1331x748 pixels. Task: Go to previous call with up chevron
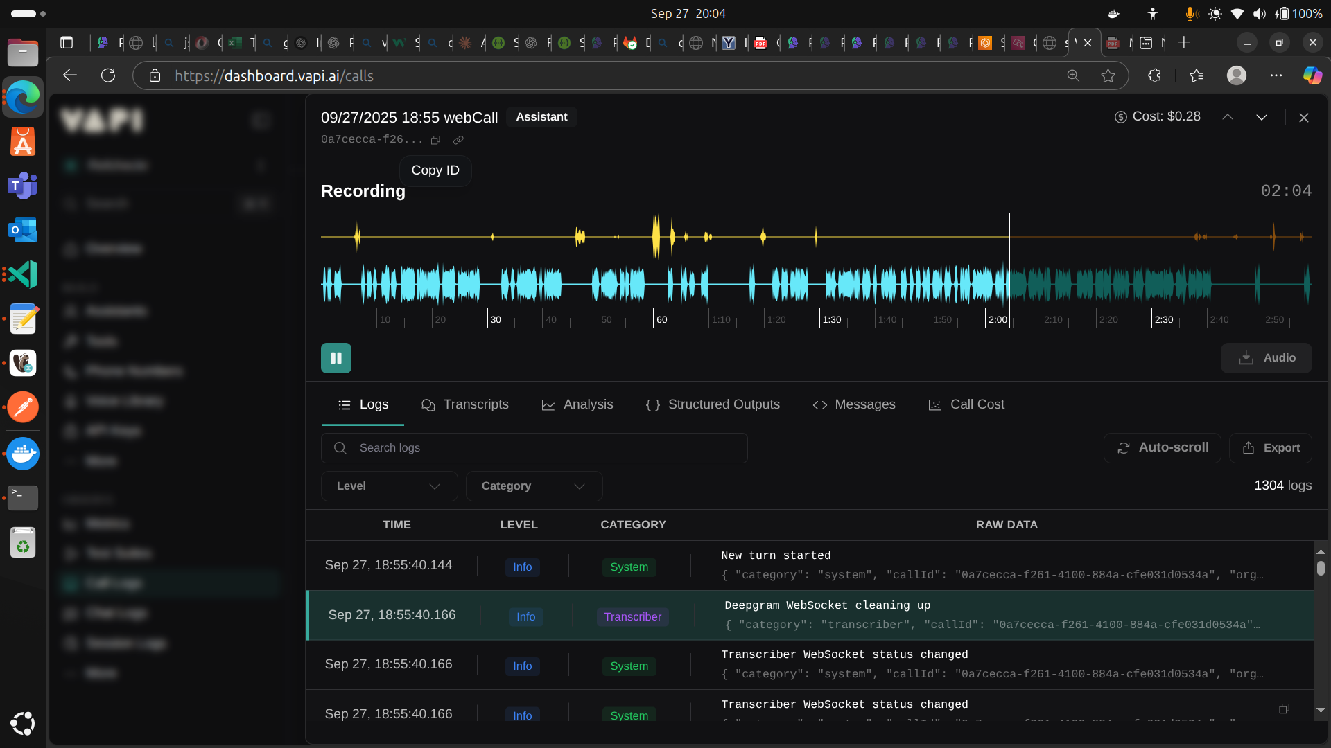click(1228, 117)
